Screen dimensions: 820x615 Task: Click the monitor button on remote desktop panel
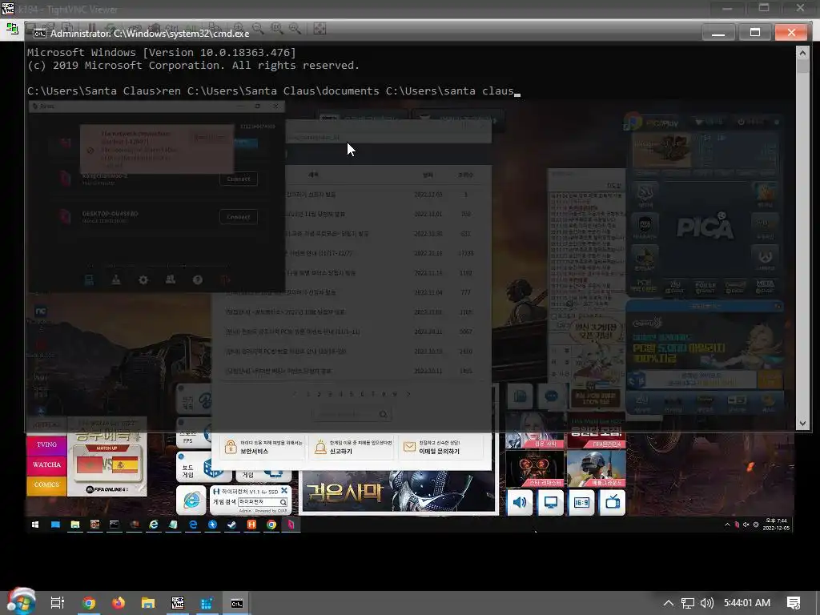[551, 503]
